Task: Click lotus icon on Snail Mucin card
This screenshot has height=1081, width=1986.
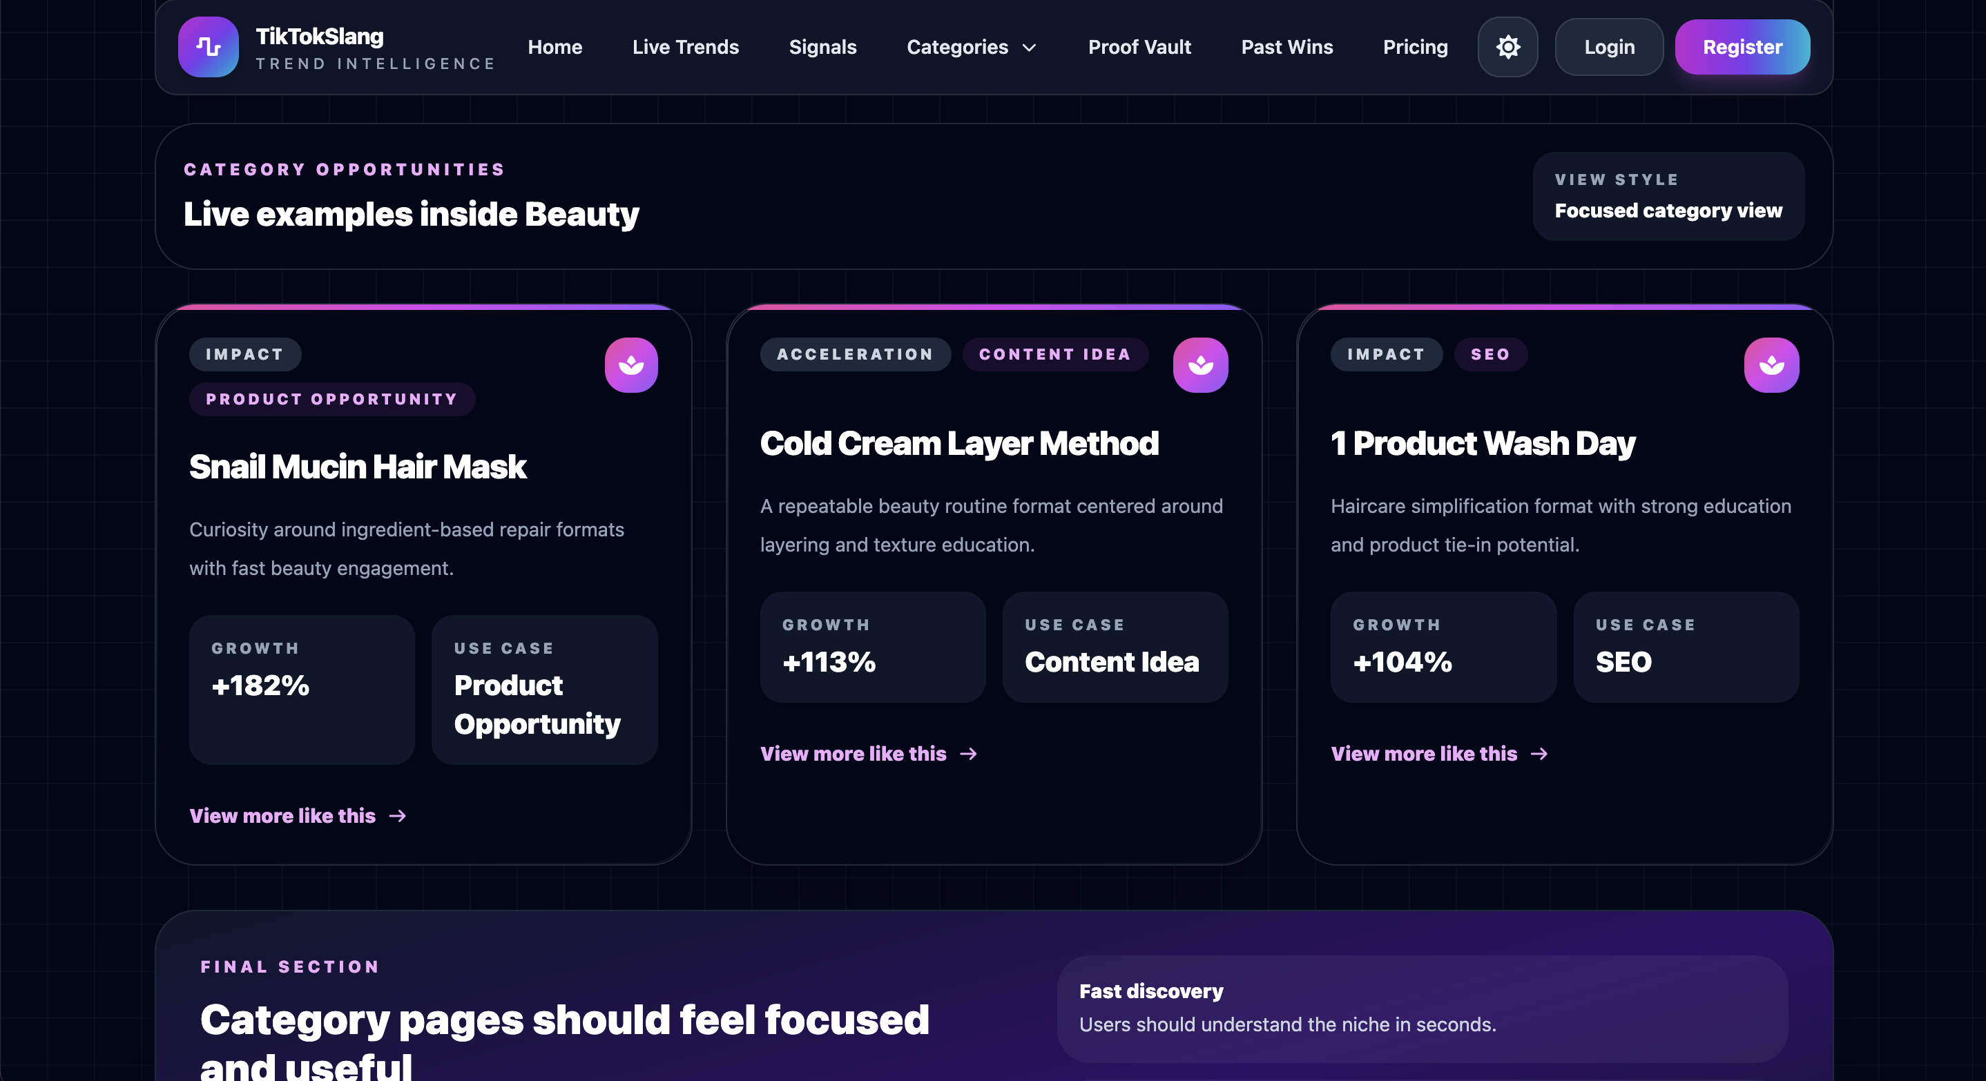Action: 630,365
